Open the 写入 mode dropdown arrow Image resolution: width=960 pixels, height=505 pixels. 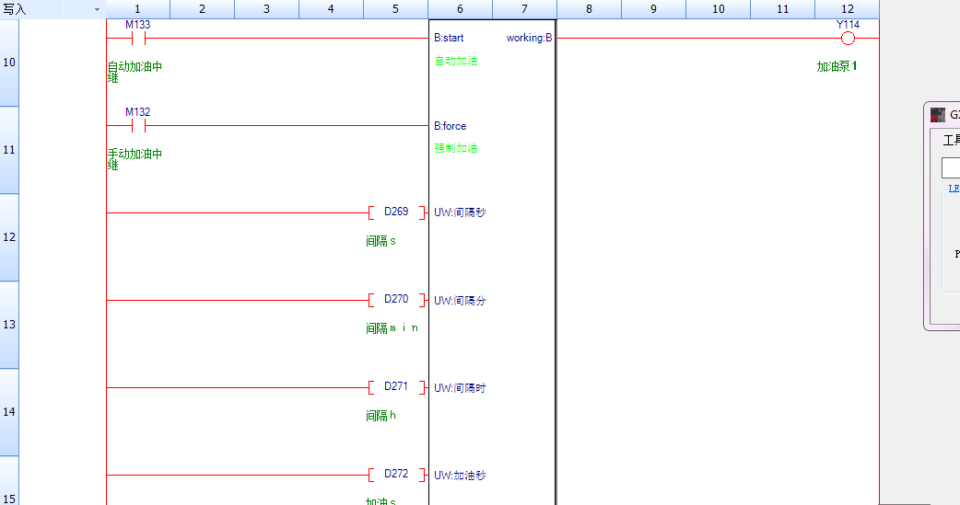97,9
